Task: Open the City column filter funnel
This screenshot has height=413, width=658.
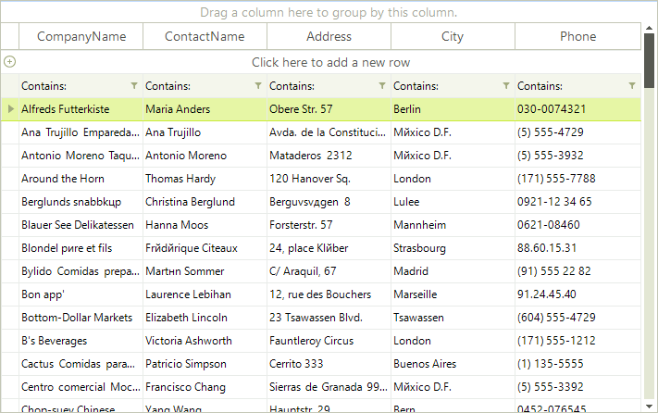Action: pyautogui.click(x=506, y=85)
